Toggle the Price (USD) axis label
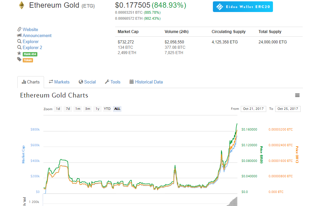This screenshot has width=314, height=206. tap(261, 155)
